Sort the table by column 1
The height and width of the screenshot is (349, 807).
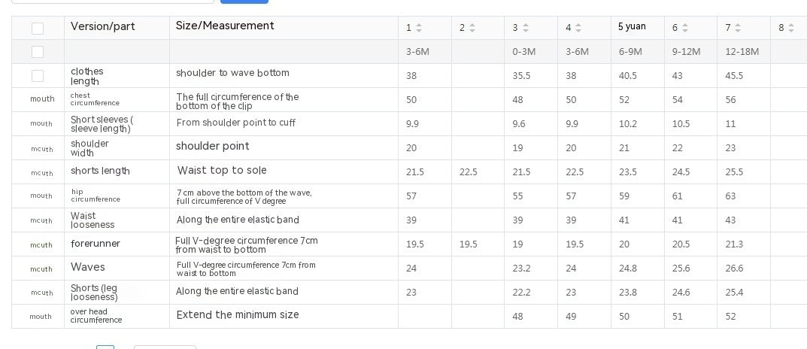point(419,28)
